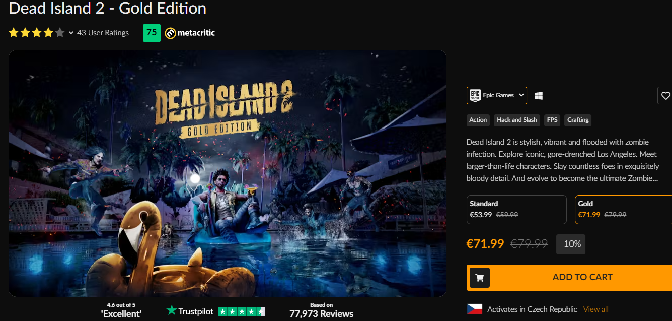This screenshot has height=321, width=672.
Task: Open the 43 User Ratings link
Action: 103,33
